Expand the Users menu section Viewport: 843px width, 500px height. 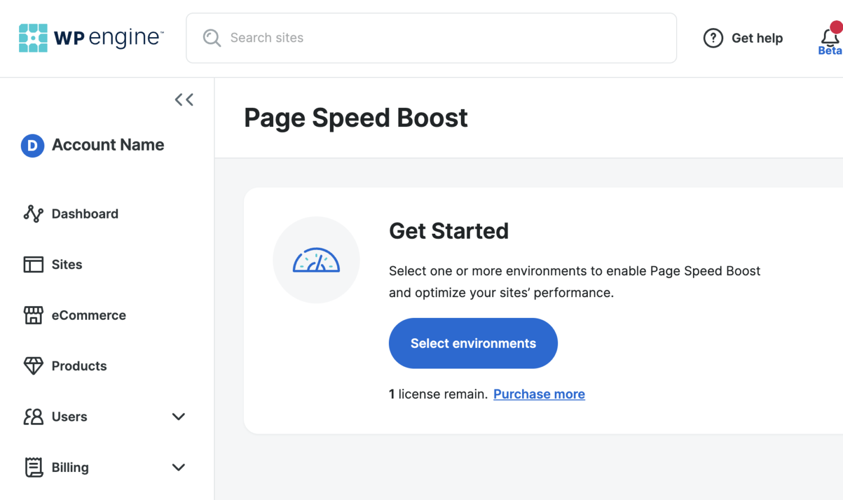(178, 416)
